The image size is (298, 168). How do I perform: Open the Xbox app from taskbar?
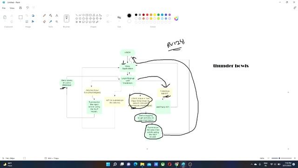pyautogui.click(x=163, y=164)
